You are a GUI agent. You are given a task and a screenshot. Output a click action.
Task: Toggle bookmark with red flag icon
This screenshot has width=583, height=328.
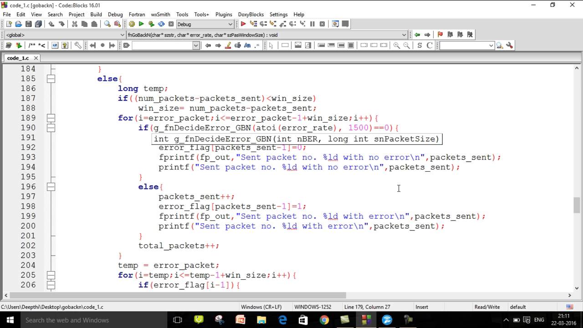pyautogui.click(x=440, y=35)
